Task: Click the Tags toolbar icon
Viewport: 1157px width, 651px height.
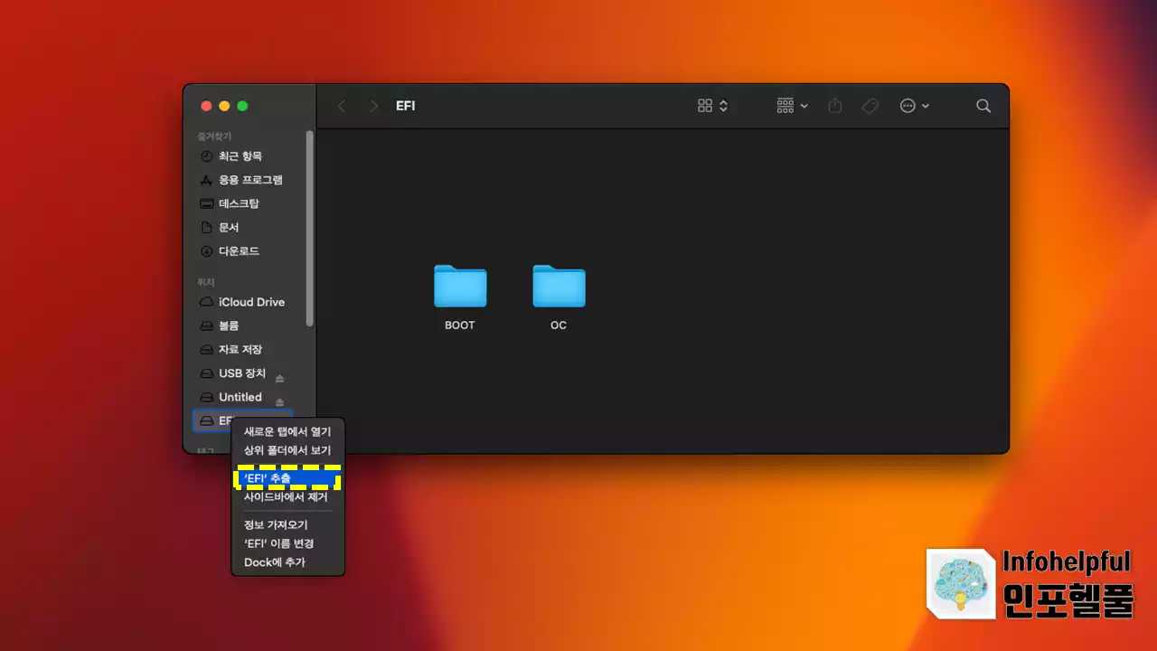Action: (x=870, y=106)
